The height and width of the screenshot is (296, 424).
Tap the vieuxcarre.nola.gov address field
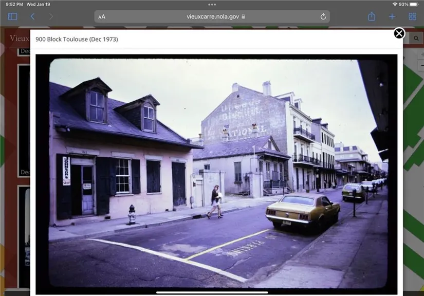click(x=212, y=16)
